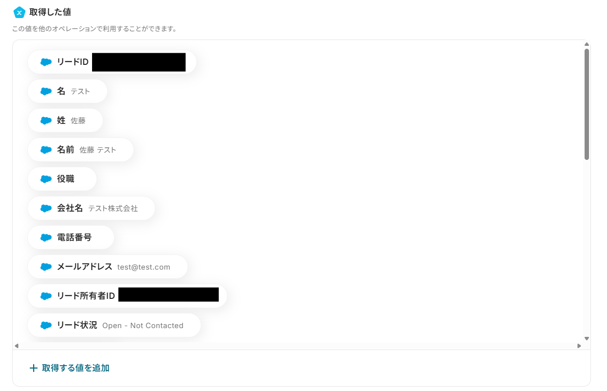The width and height of the screenshot is (607, 391).
Task: Click the scroll up arrow of the value list
Action: pyautogui.click(x=587, y=44)
